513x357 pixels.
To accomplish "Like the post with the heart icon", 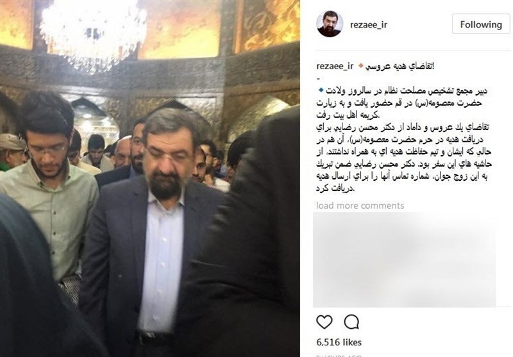I will tap(324, 322).
